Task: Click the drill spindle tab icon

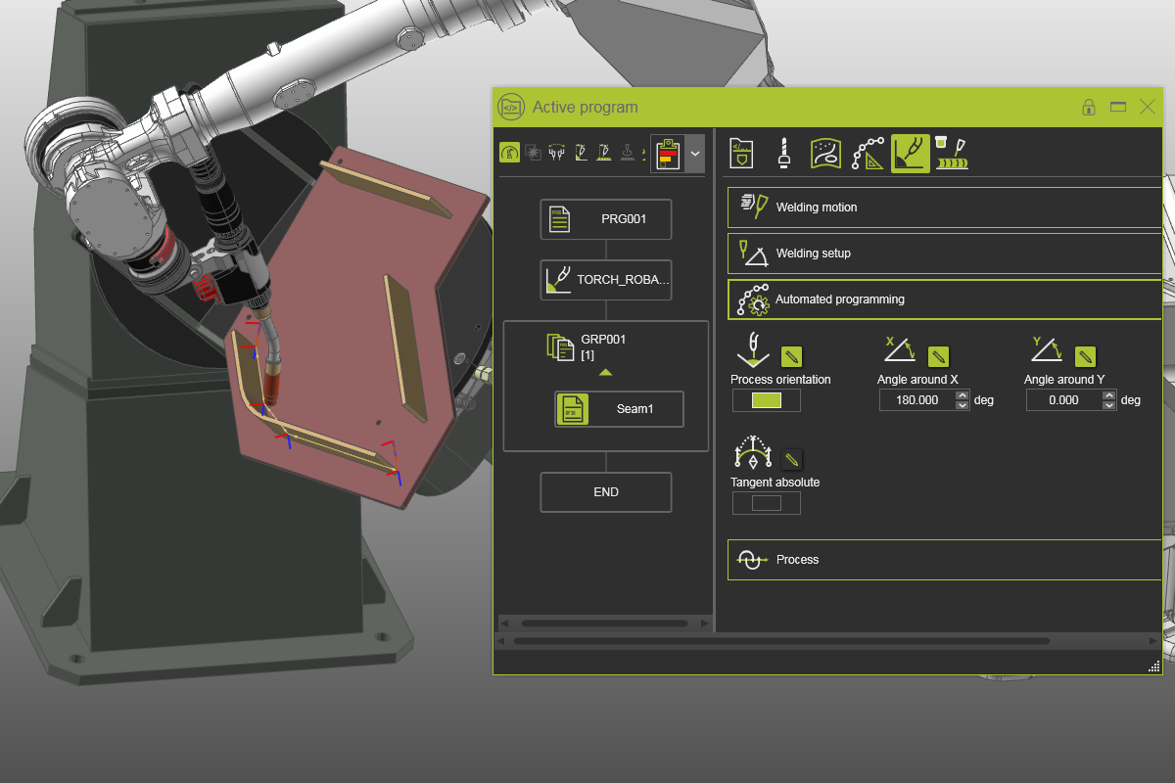Action: (783, 153)
